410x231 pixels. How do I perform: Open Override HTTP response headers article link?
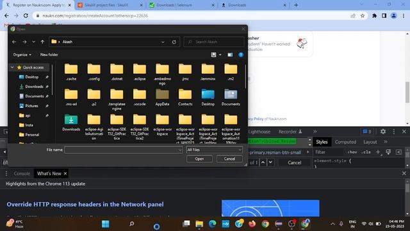(85, 204)
